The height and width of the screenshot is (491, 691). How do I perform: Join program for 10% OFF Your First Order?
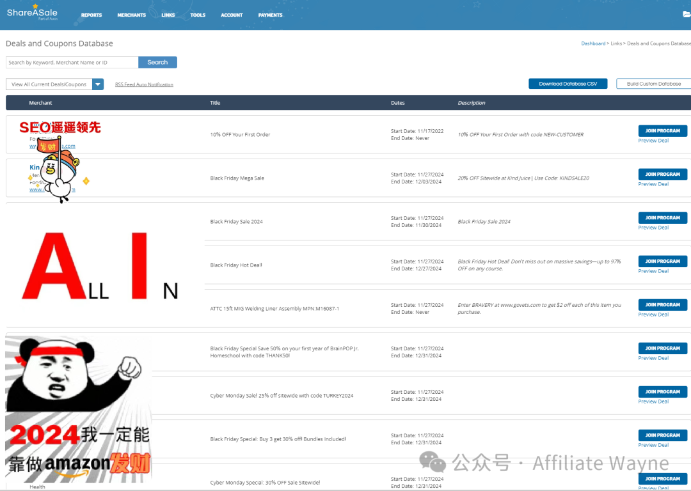(662, 131)
